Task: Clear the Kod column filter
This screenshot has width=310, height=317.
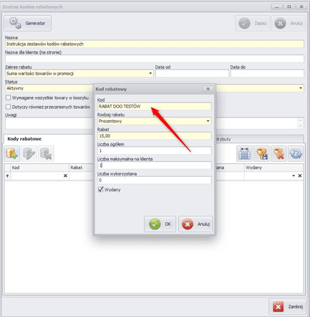Action: tap(66, 176)
